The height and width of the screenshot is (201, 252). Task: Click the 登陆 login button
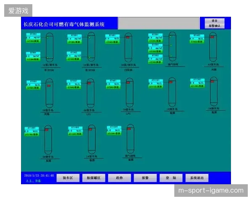(x=171, y=178)
